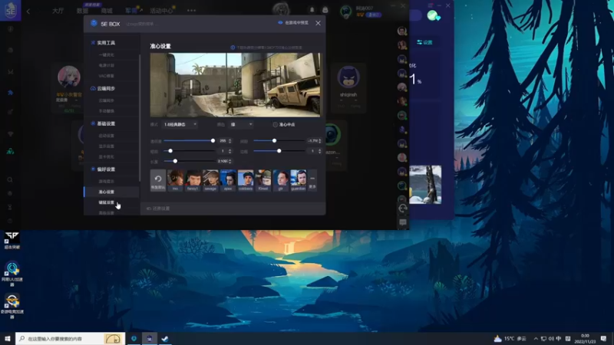Click the 5E BOX sidebar scrollbar
The width and height of the screenshot is (614, 345).
(x=140, y=117)
